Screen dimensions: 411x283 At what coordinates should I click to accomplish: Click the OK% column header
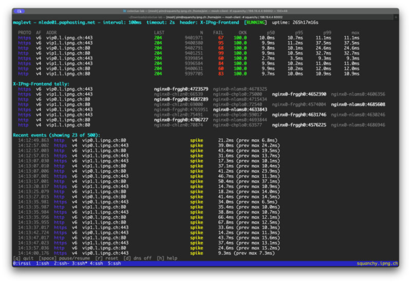tap(242, 33)
